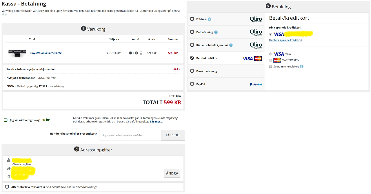Select the Direktbetalning checkbox

[192, 71]
